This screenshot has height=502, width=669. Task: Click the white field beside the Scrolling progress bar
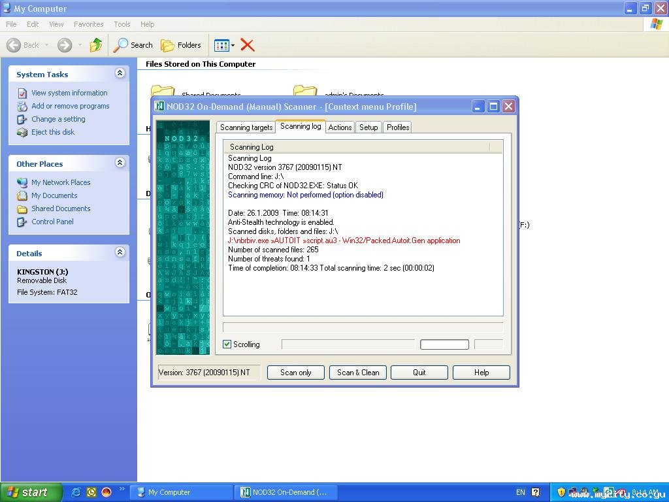[444, 344]
